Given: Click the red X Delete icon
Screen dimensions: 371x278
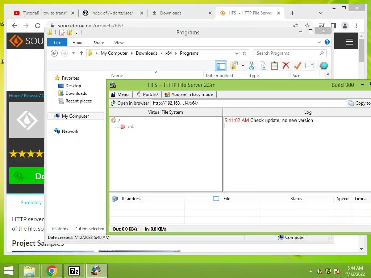Looking at the screenshot, I should pyautogui.click(x=286, y=65).
